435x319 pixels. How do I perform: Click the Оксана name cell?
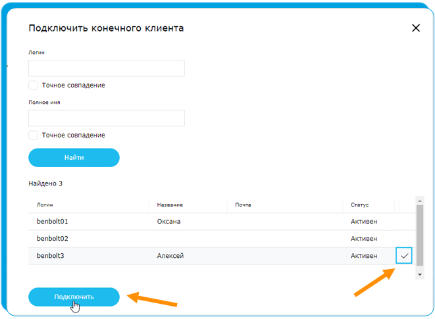click(x=168, y=222)
